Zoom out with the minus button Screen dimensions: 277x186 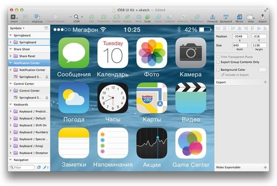point(71,17)
